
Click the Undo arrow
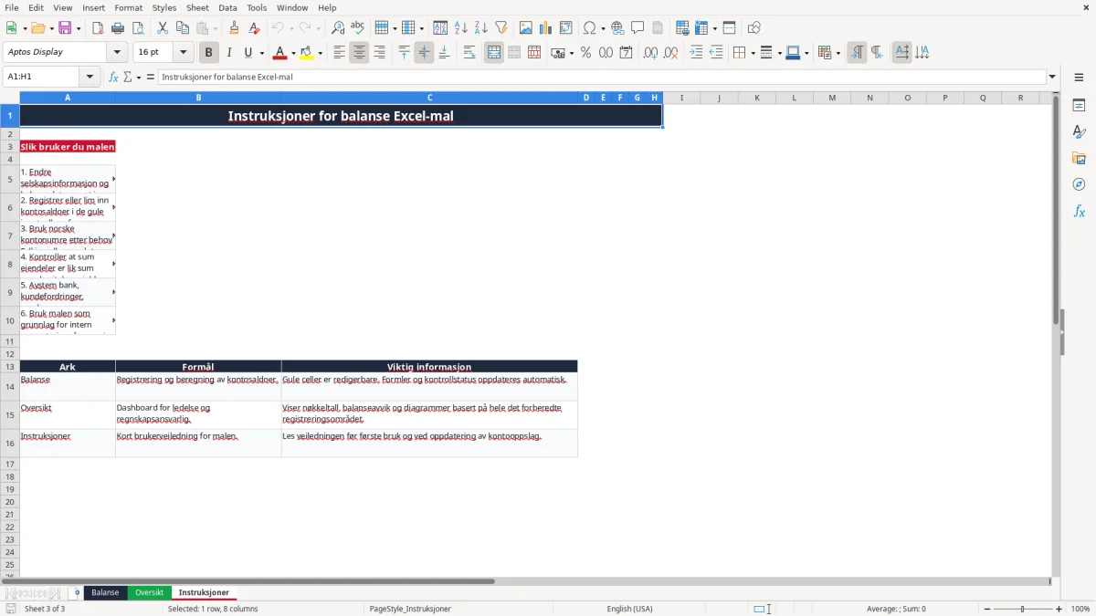[x=278, y=28]
